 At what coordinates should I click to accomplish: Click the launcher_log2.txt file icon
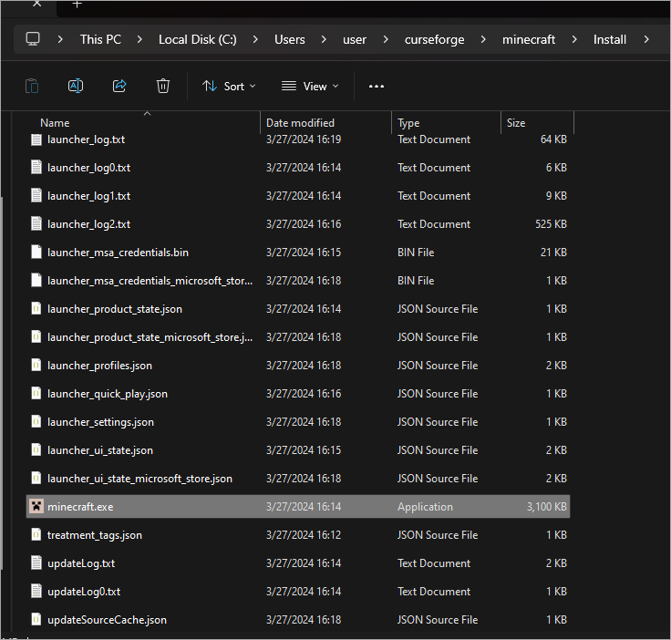[36, 224]
